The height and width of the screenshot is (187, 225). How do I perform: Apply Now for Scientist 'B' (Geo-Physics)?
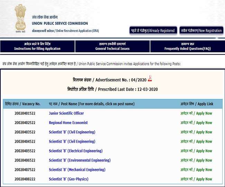tap(196, 179)
